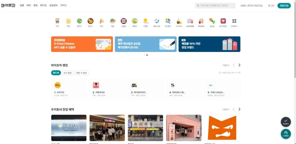Select the 많이 본 ranking tab
This screenshot has width=296, height=144.
point(56,73)
